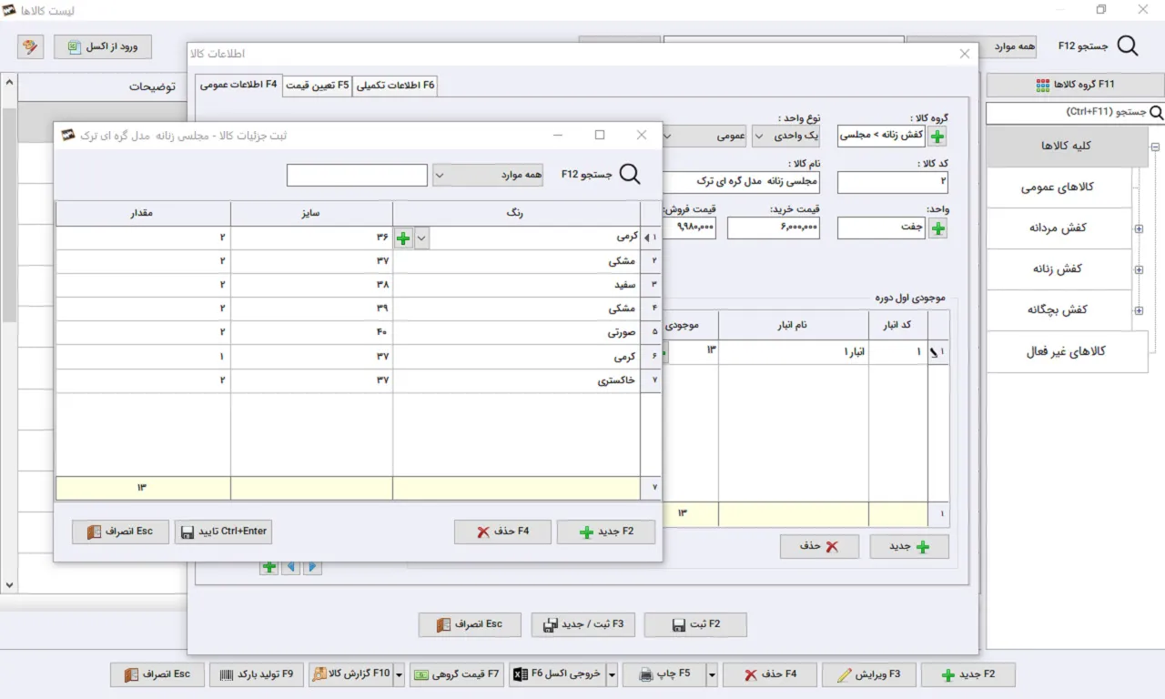This screenshot has width=1165, height=699.
Task: Select کلیه کالاها in the group tree
Action: tap(1067, 146)
